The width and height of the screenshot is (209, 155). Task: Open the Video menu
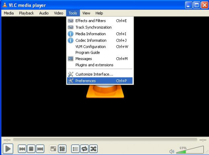pyautogui.click(x=59, y=13)
